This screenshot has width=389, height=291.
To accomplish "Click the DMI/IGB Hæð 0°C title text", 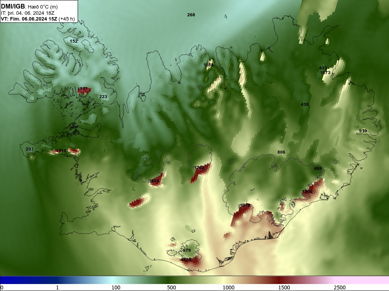I will (x=29, y=7).
